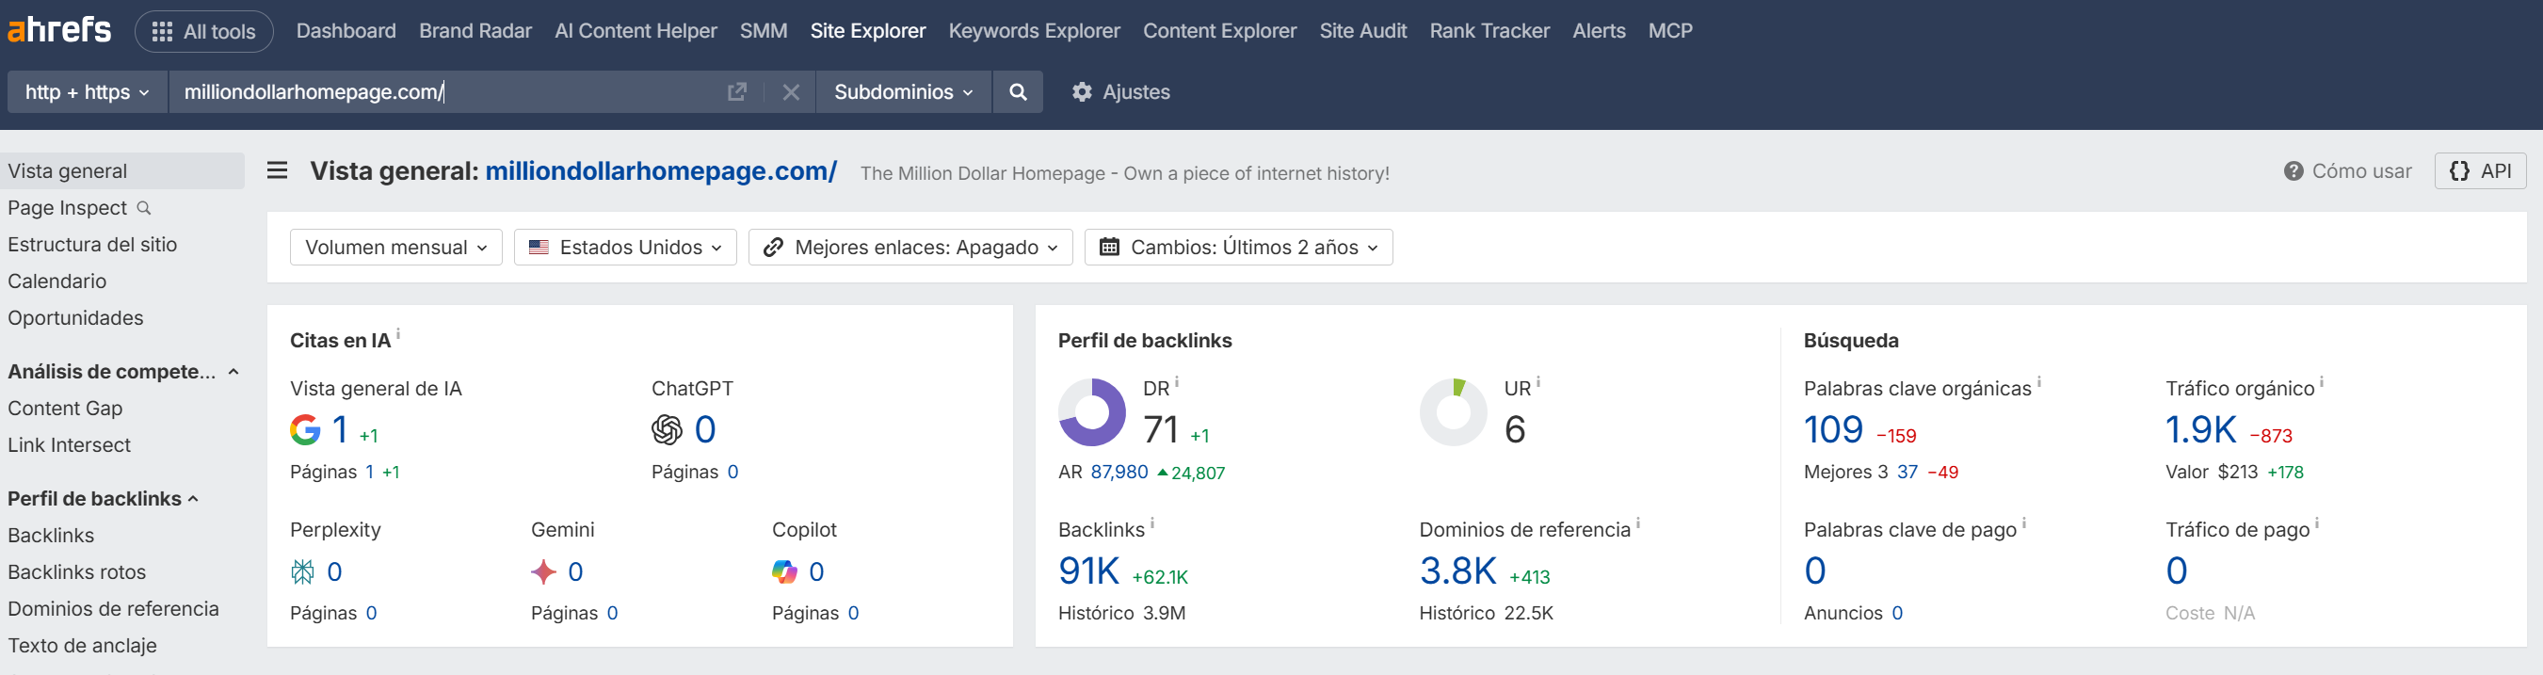
Task: Open Keywords Explorer
Action: pos(1034,30)
